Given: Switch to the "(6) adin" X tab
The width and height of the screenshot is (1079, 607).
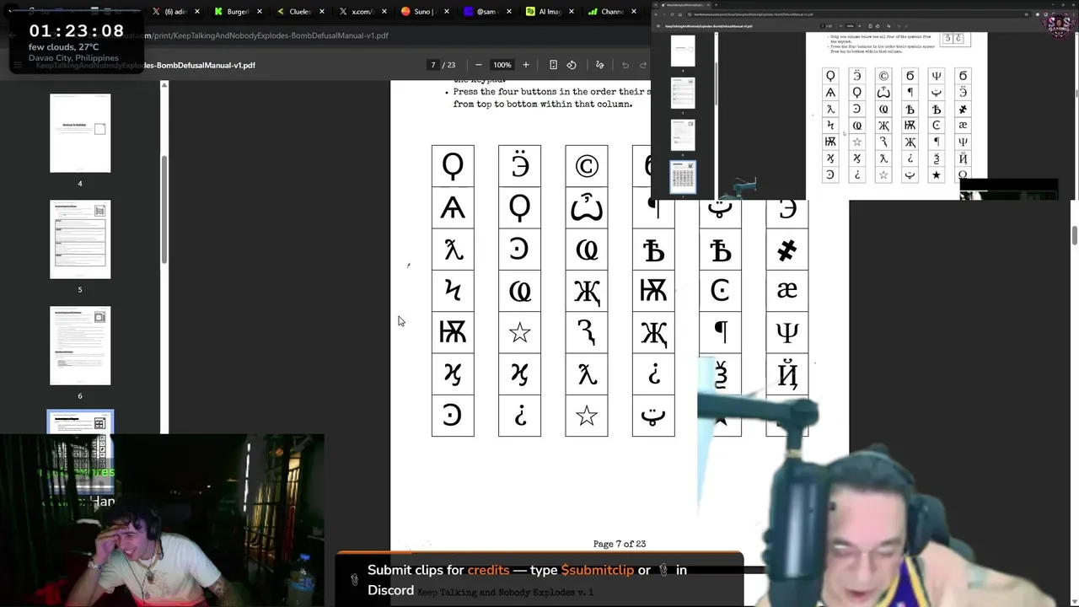Looking at the screenshot, I should coord(175,12).
